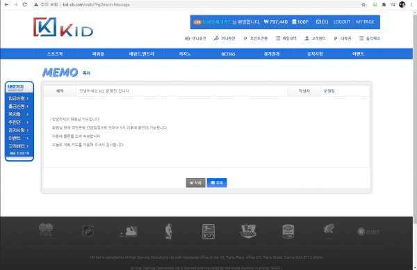Open the 네임드_엔트리 navigation tab
417x270 pixels.
pos(142,54)
